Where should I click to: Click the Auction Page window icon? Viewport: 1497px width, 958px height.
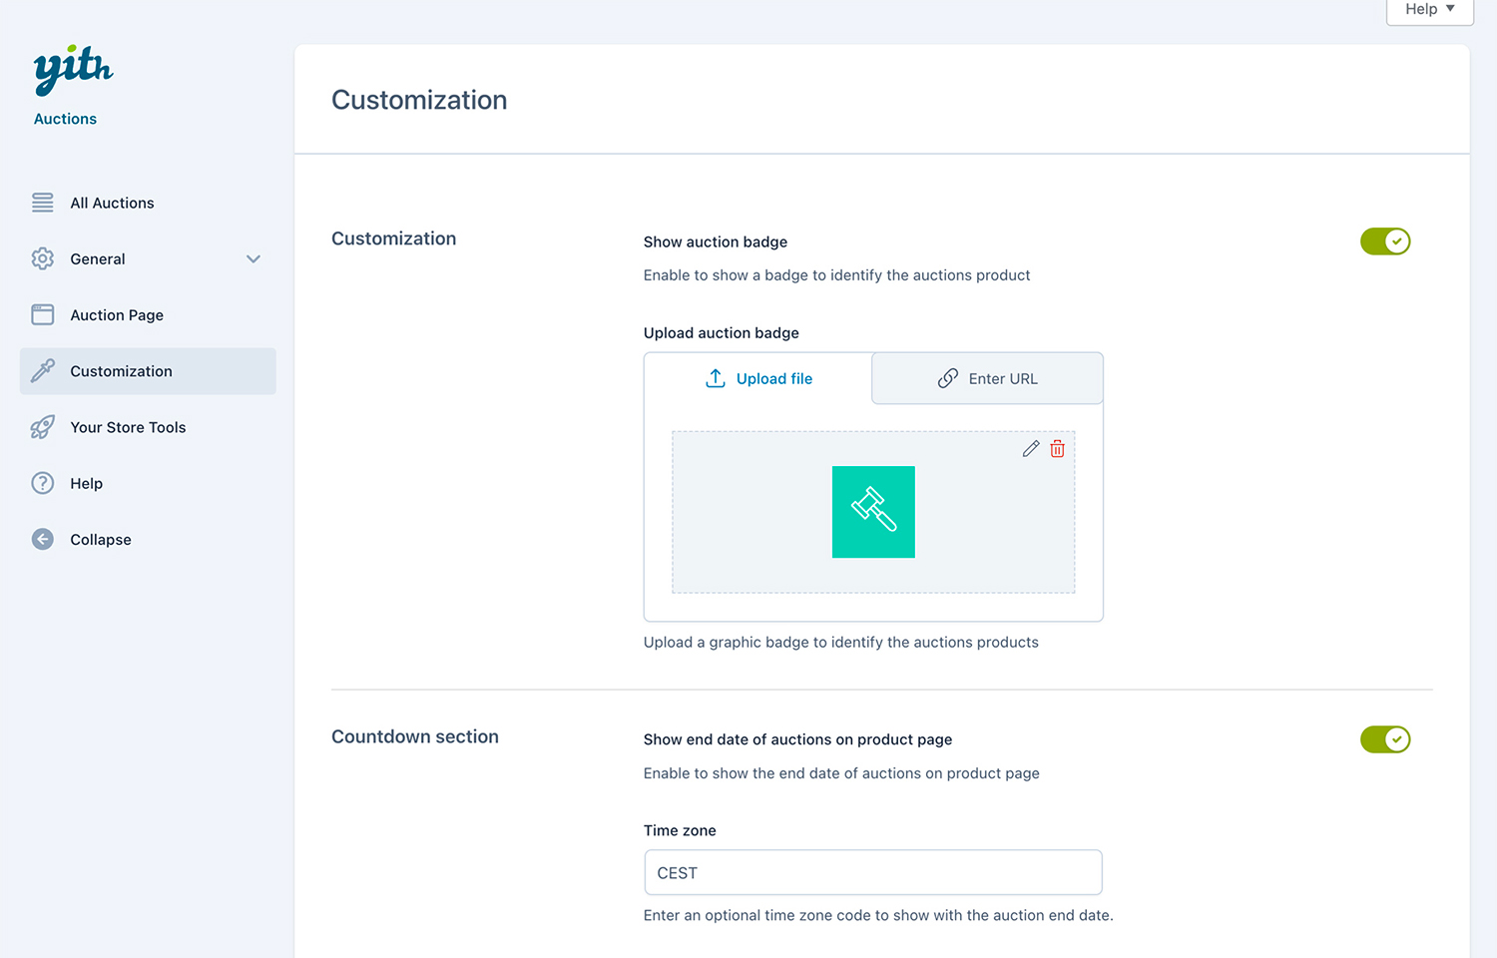[43, 315]
